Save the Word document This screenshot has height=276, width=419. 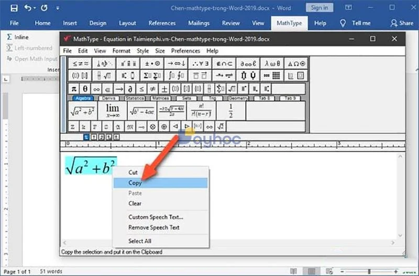coord(14,8)
